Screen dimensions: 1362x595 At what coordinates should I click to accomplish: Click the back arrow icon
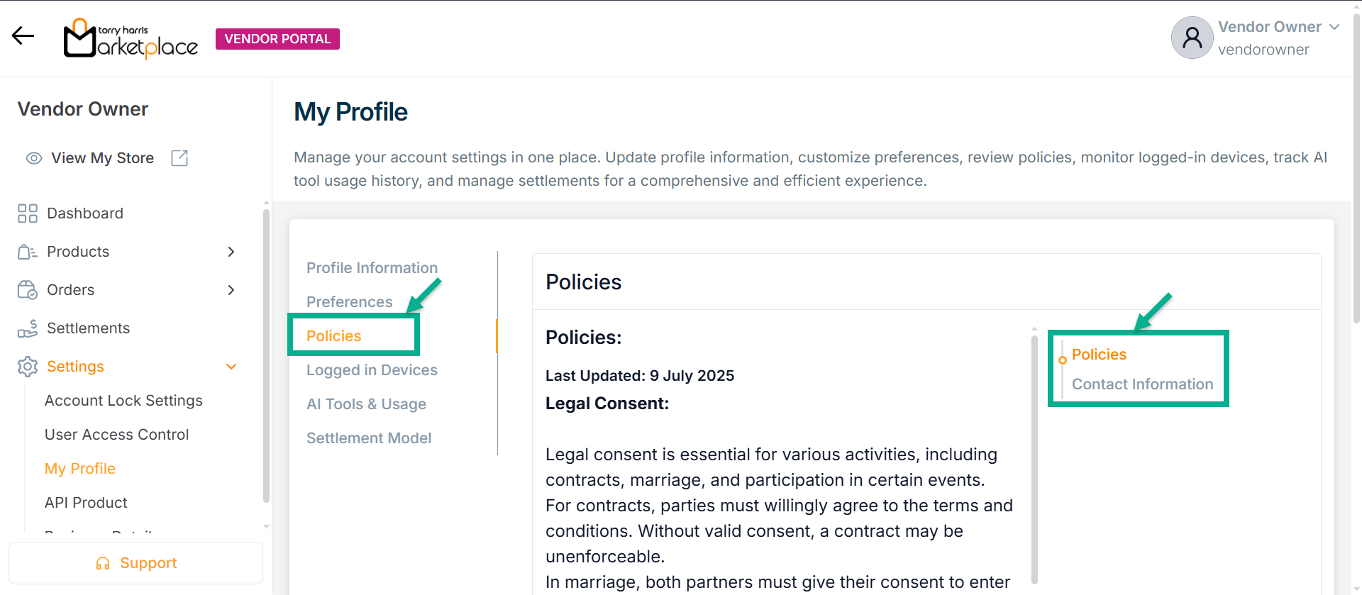click(23, 35)
